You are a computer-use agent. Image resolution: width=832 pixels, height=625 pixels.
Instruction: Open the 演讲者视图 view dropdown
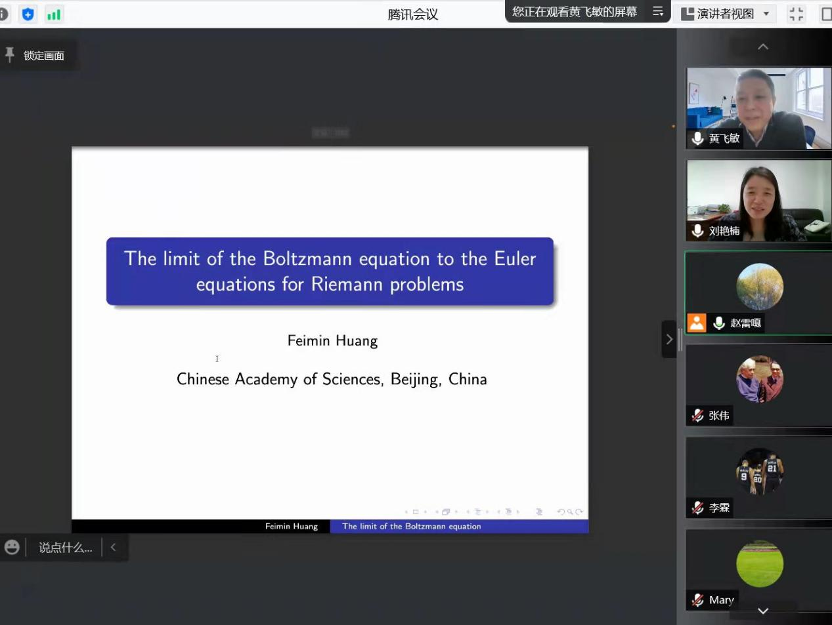pyautogui.click(x=725, y=13)
